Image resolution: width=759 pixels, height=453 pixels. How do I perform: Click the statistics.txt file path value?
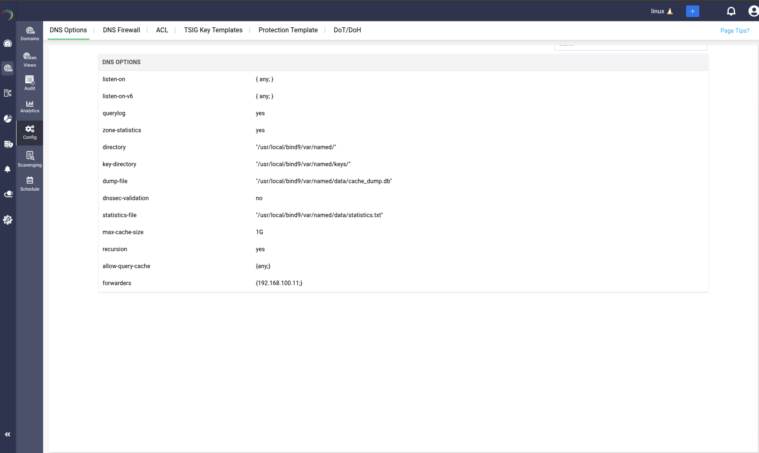coord(319,216)
